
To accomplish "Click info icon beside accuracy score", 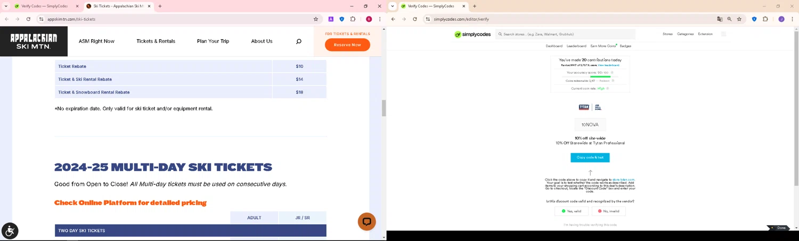I will tap(612, 73).
